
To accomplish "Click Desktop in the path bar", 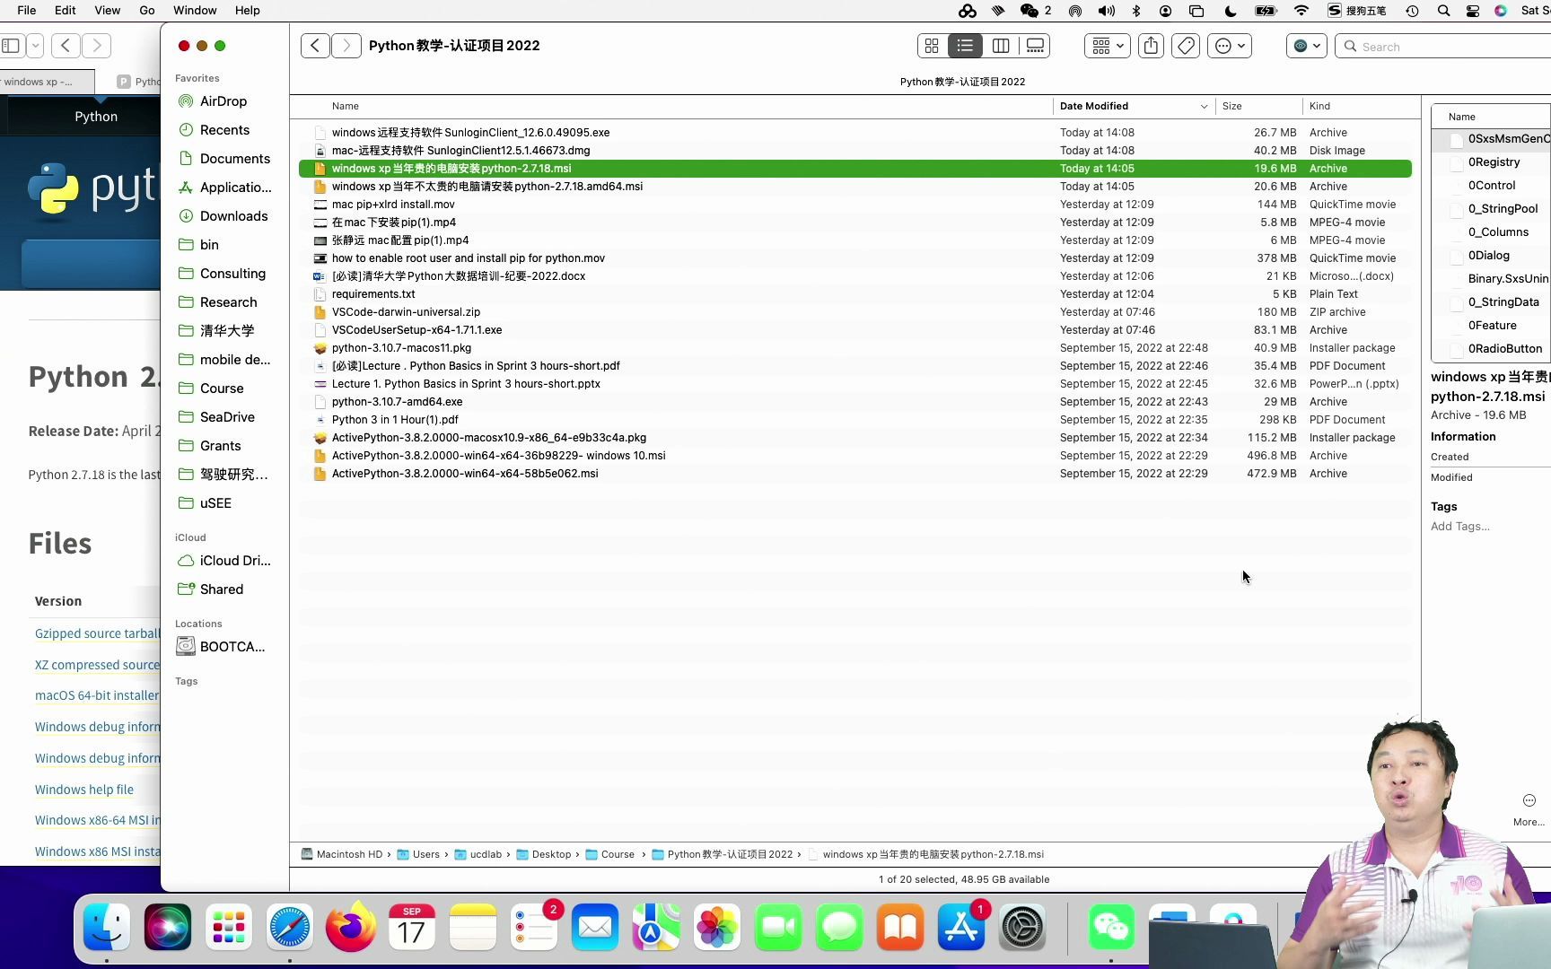I will 543,854.
